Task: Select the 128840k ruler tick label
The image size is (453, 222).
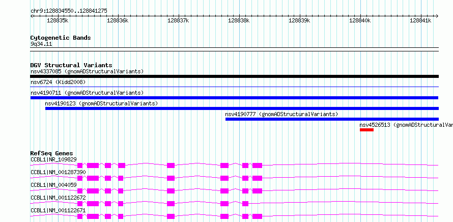Action: coord(360,20)
